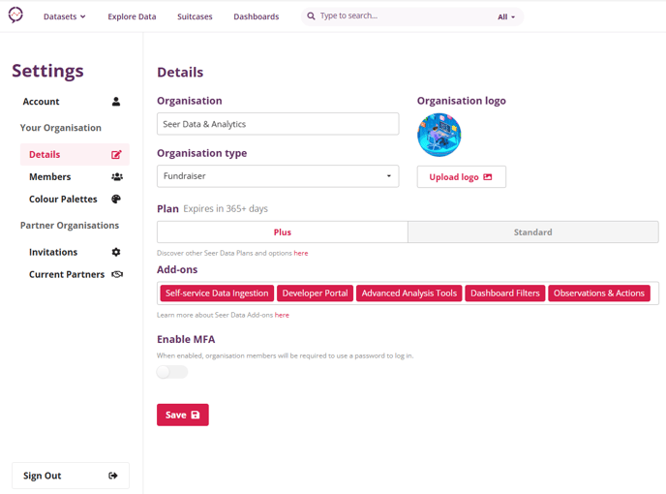Go to Explore Data

coord(132,16)
